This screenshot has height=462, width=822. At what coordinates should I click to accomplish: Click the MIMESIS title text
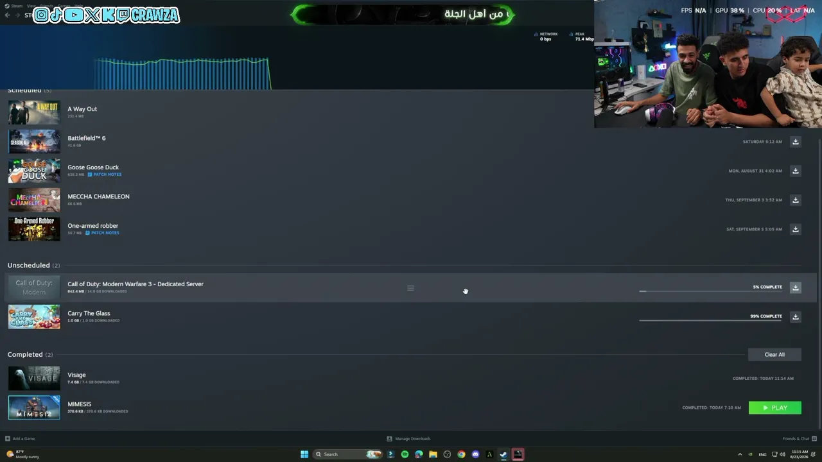click(x=79, y=404)
